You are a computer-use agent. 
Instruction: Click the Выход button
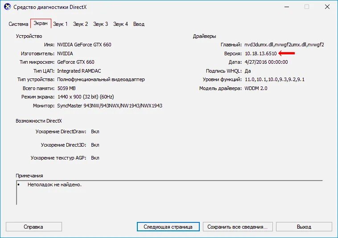pyautogui.click(x=304, y=227)
